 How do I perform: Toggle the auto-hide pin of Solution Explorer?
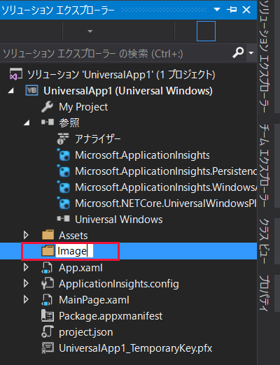(x=232, y=10)
